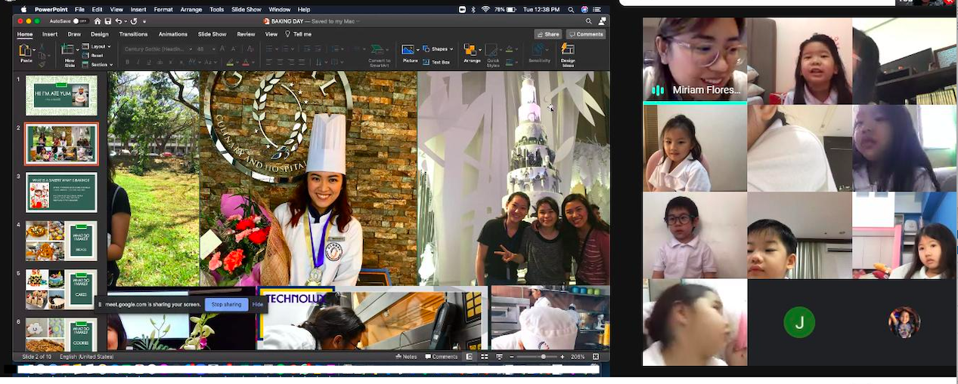
Task: Open the Apple menu
Action: tap(23, 9)
